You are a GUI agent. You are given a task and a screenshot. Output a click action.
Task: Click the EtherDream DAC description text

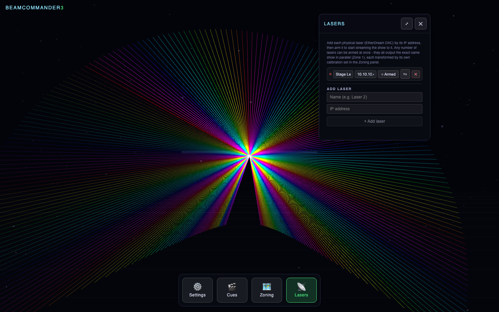374,53
